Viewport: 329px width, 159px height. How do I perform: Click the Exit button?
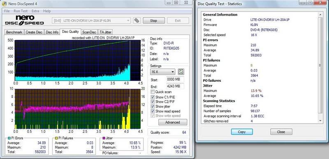[178, 21]
